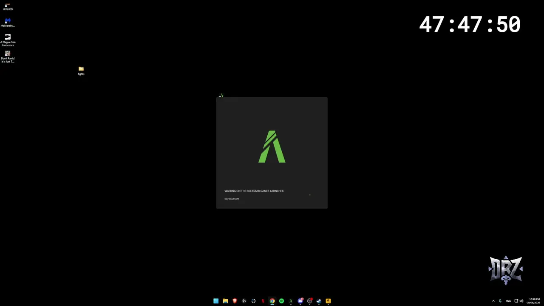Open the Windows Start menu
The image size is (544, 306).
[216, 301]
